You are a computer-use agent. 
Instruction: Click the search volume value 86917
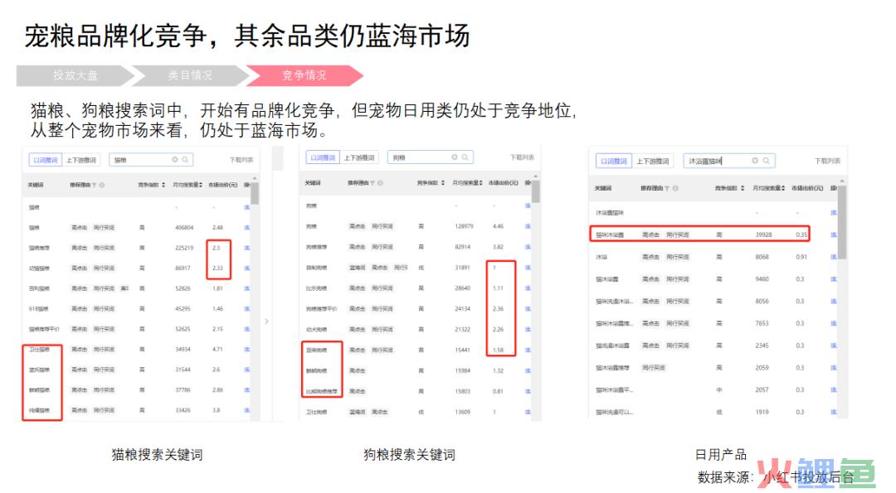183,268
